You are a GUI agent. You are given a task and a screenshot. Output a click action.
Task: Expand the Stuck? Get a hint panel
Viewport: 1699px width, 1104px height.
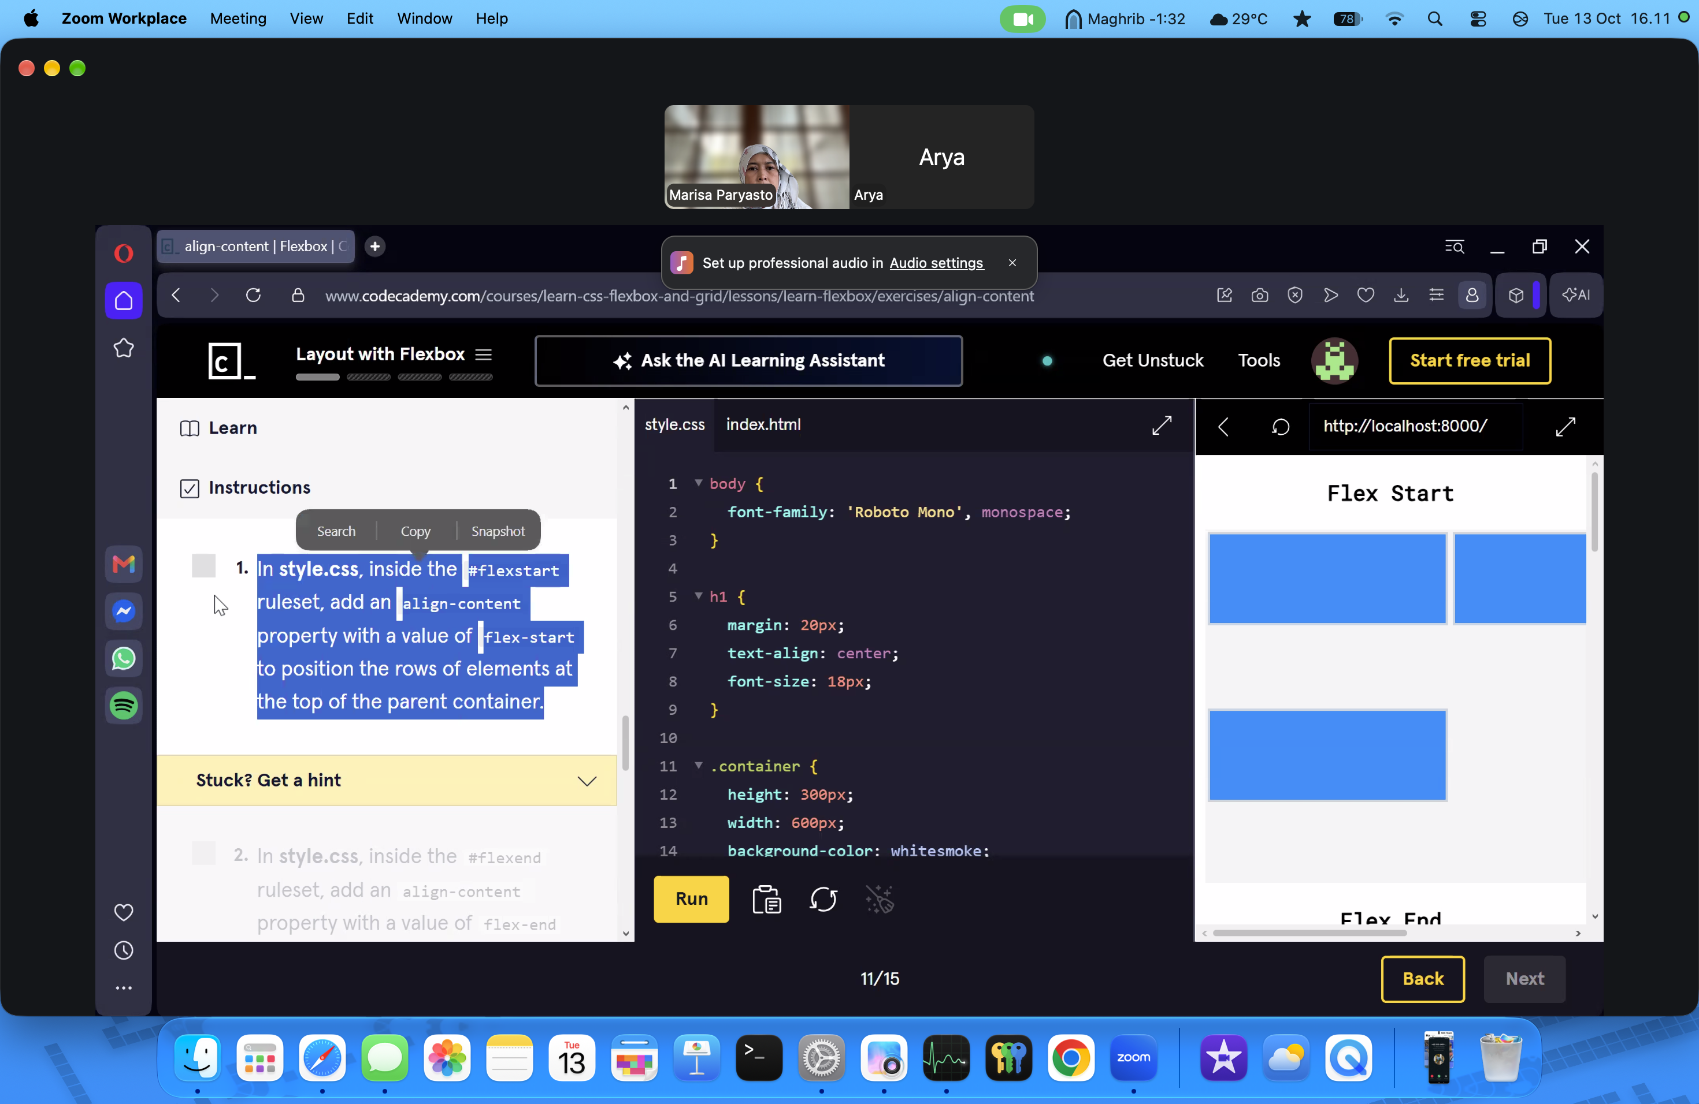[x=386, y=780]
